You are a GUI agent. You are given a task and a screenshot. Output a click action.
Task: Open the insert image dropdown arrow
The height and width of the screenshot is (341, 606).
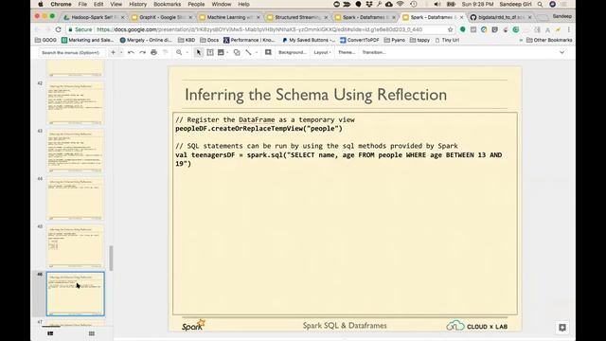[x=227, y=52]
